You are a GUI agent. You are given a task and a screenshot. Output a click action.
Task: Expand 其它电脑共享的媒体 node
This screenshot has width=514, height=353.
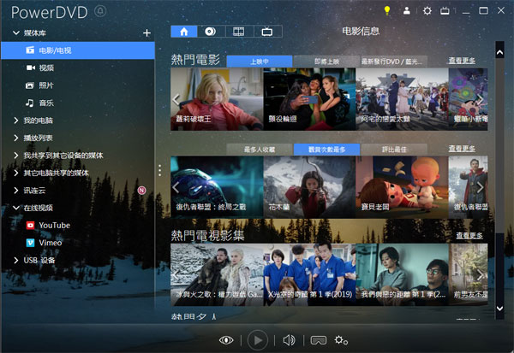tap(15, 173)
